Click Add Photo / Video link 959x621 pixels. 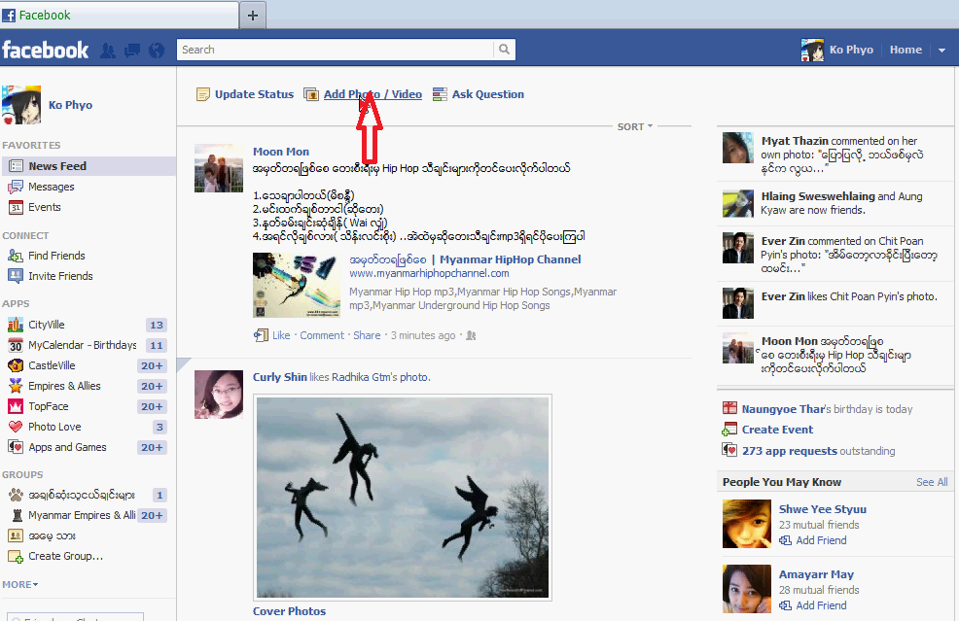373,94
